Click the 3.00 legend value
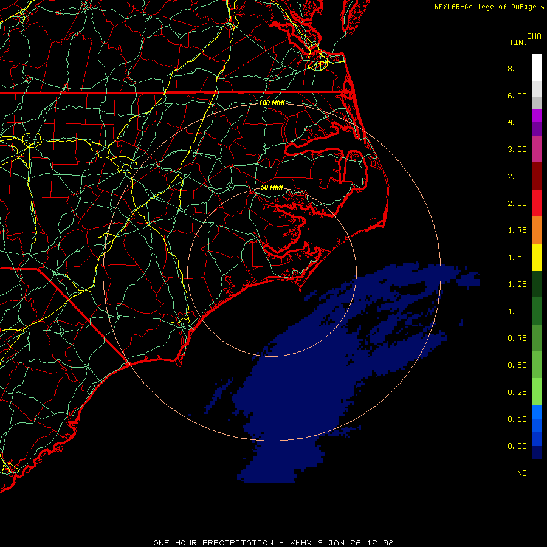Image resolution: width=547 pixels, height=547 pixels. click(517, 150)
